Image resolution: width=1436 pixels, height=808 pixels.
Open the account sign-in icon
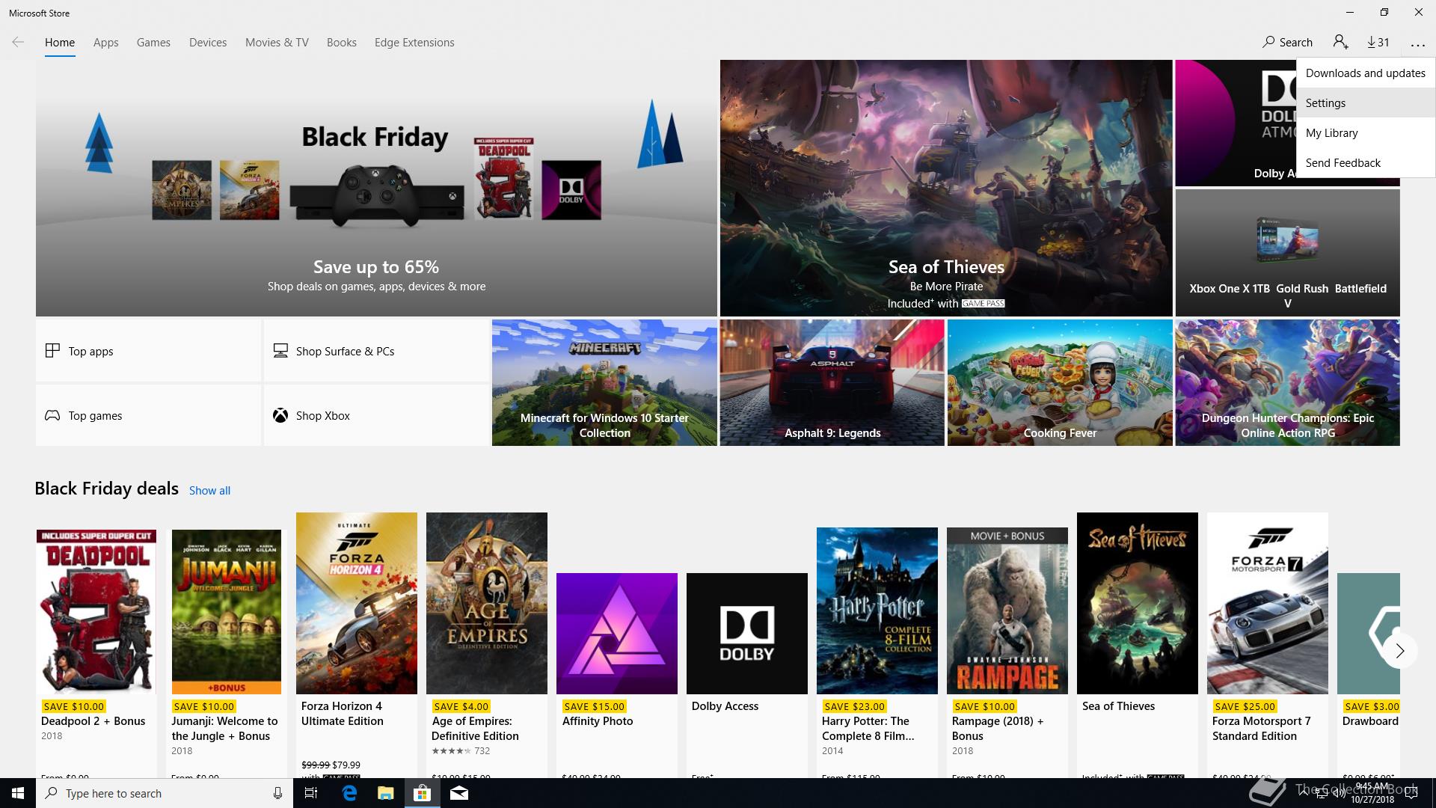pos(1340,43)
